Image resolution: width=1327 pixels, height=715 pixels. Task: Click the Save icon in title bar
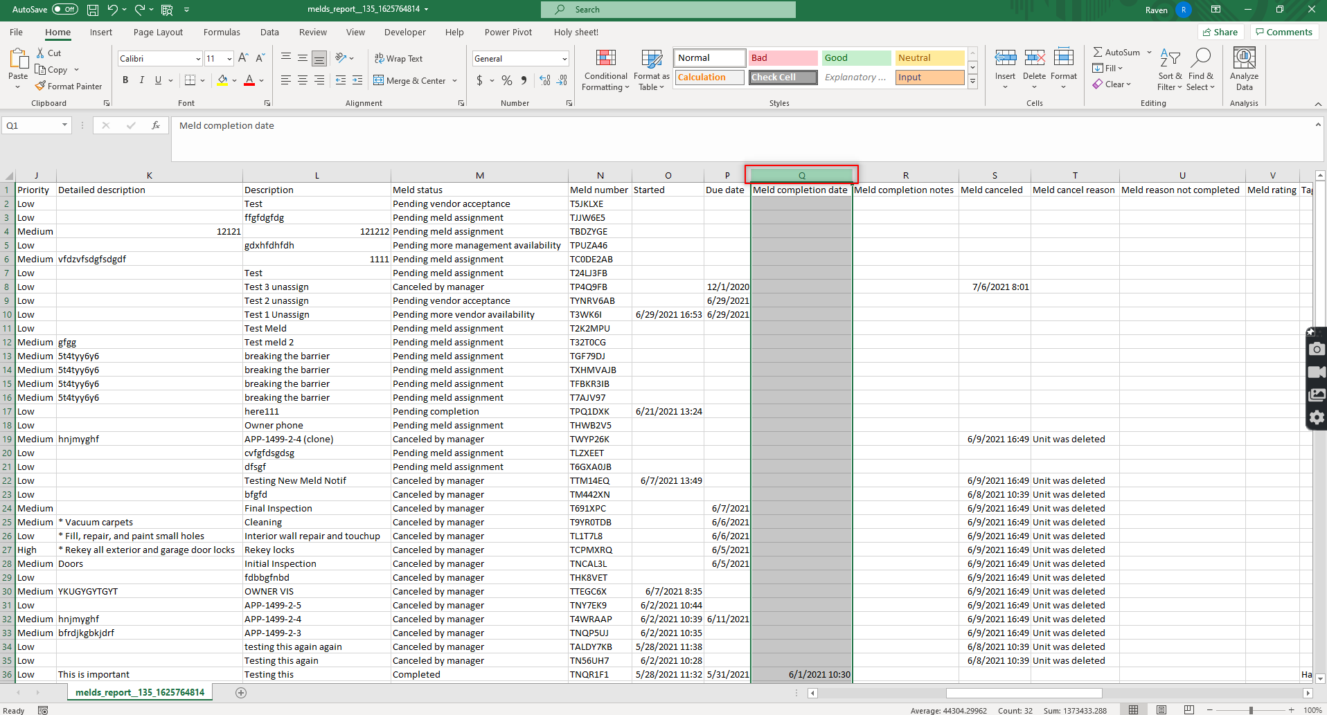(x=93, y=10)
